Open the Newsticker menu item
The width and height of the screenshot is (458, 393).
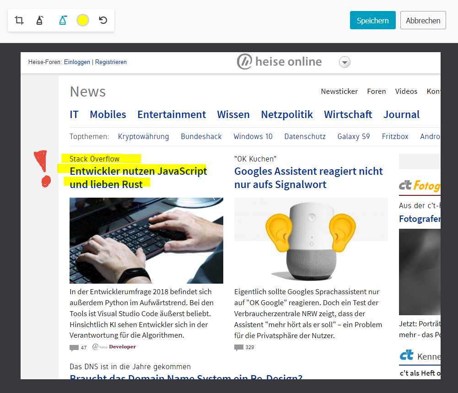[x=339, y=92]
